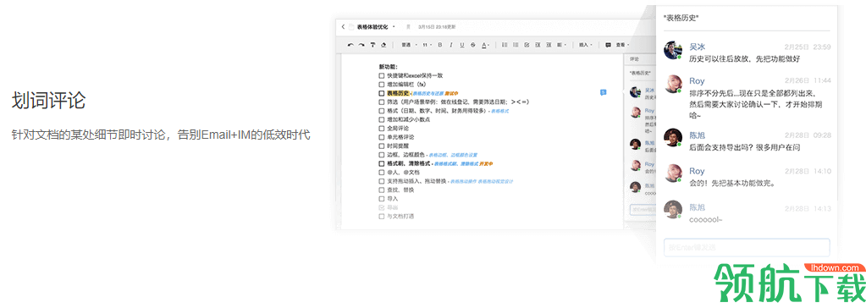Undo the last edit

350,45
